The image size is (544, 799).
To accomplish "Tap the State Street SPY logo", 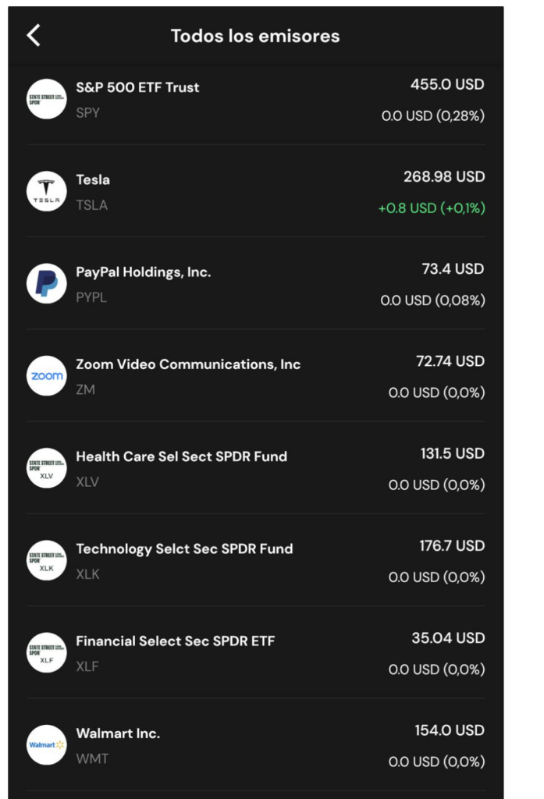I will tap(46, 99).
